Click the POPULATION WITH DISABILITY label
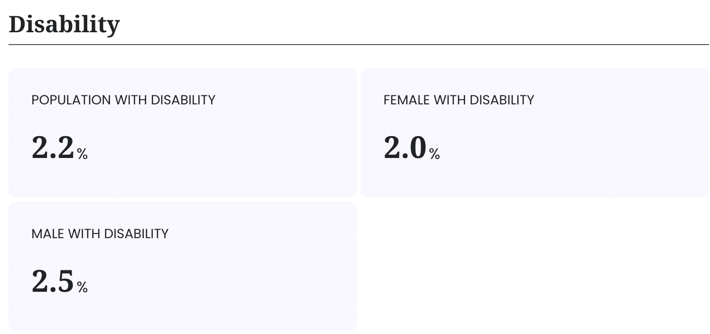The height and width of the screenshot is (334, 710). tap(123, 100)
